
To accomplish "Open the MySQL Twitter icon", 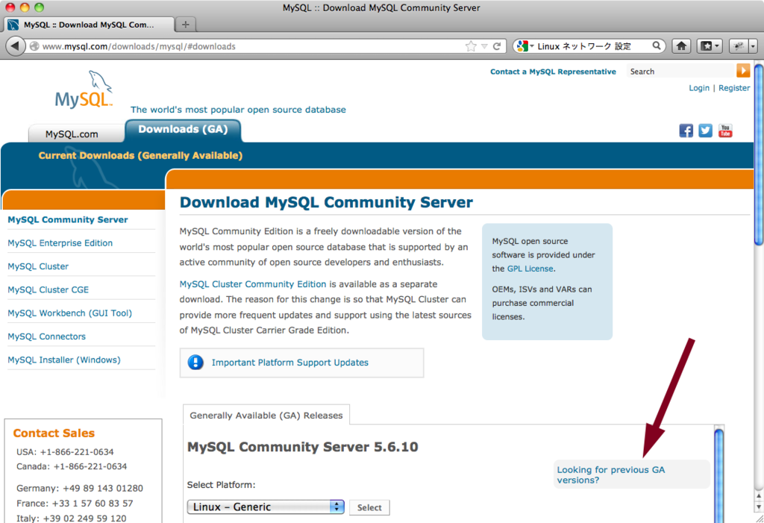I will coord(705,131).
